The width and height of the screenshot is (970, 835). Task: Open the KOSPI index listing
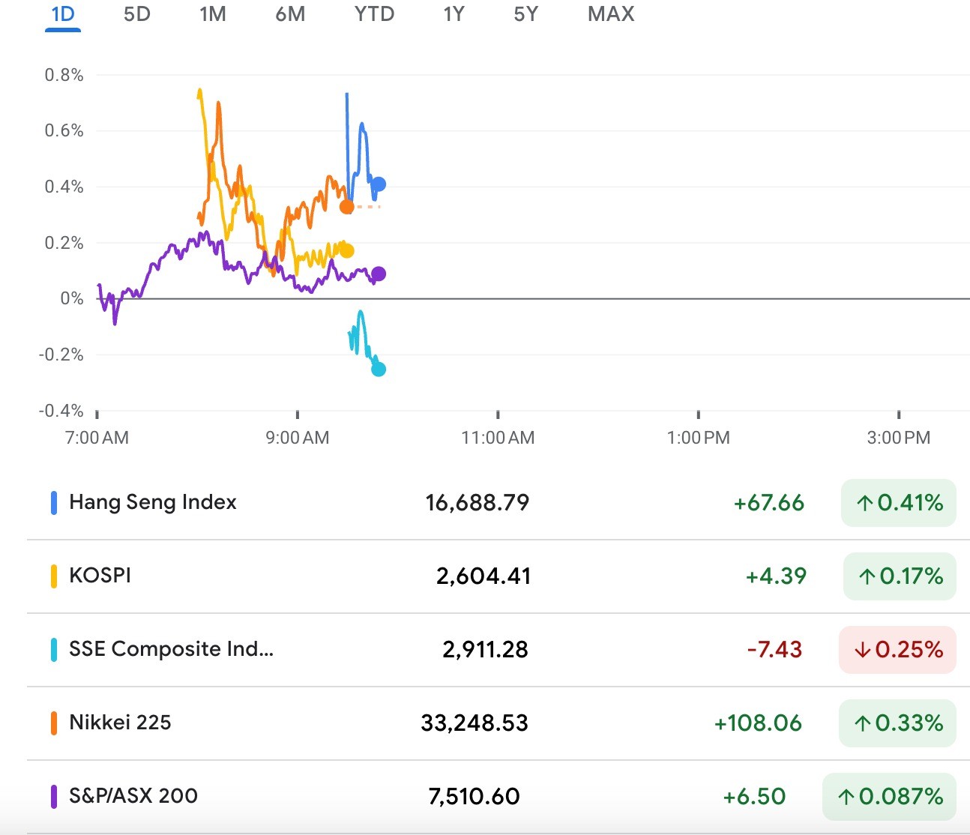pyautogui.click(x=100, y=576)
